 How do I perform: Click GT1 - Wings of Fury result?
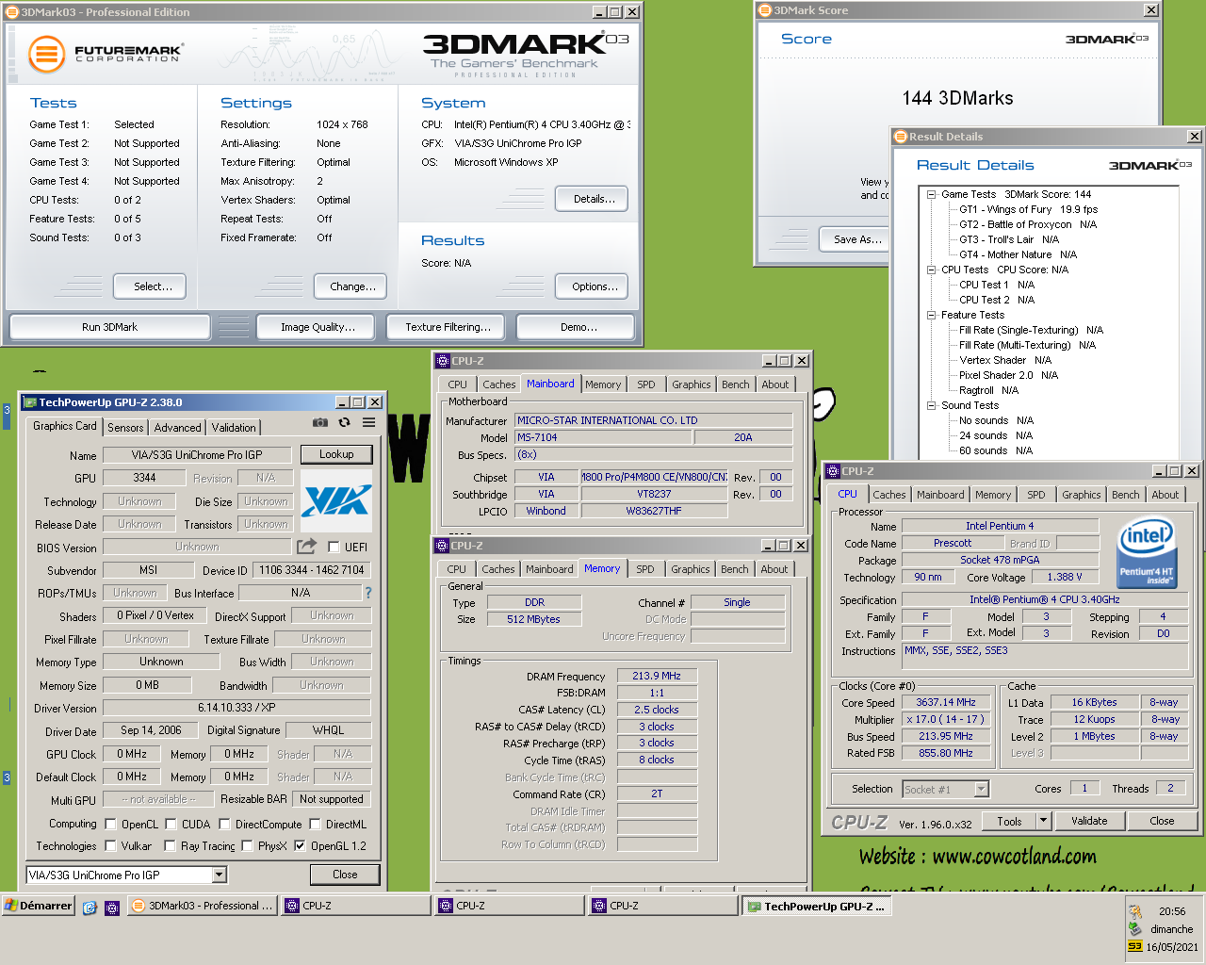point(1029,209)
